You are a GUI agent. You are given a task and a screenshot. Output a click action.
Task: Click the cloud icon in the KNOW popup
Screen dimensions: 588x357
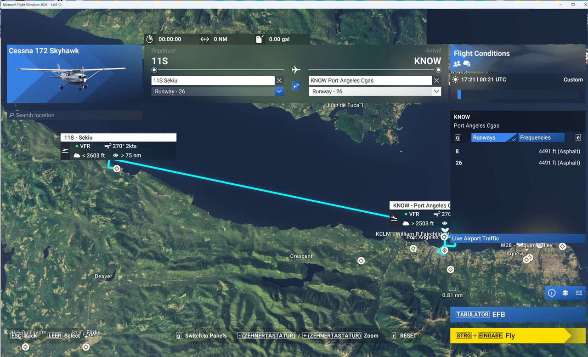(x=406, y=223)
